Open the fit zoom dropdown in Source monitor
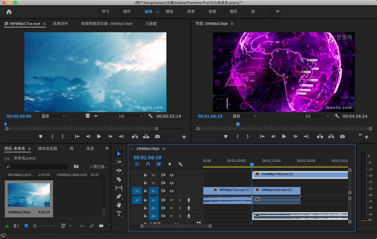The image size is (377, 239). pos(53,116)
